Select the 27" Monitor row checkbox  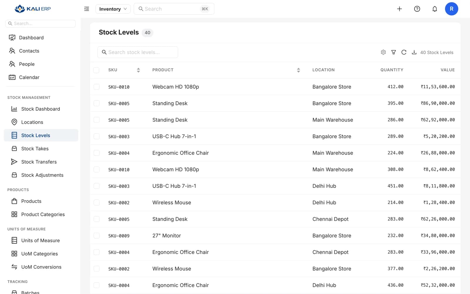(96, 235)
